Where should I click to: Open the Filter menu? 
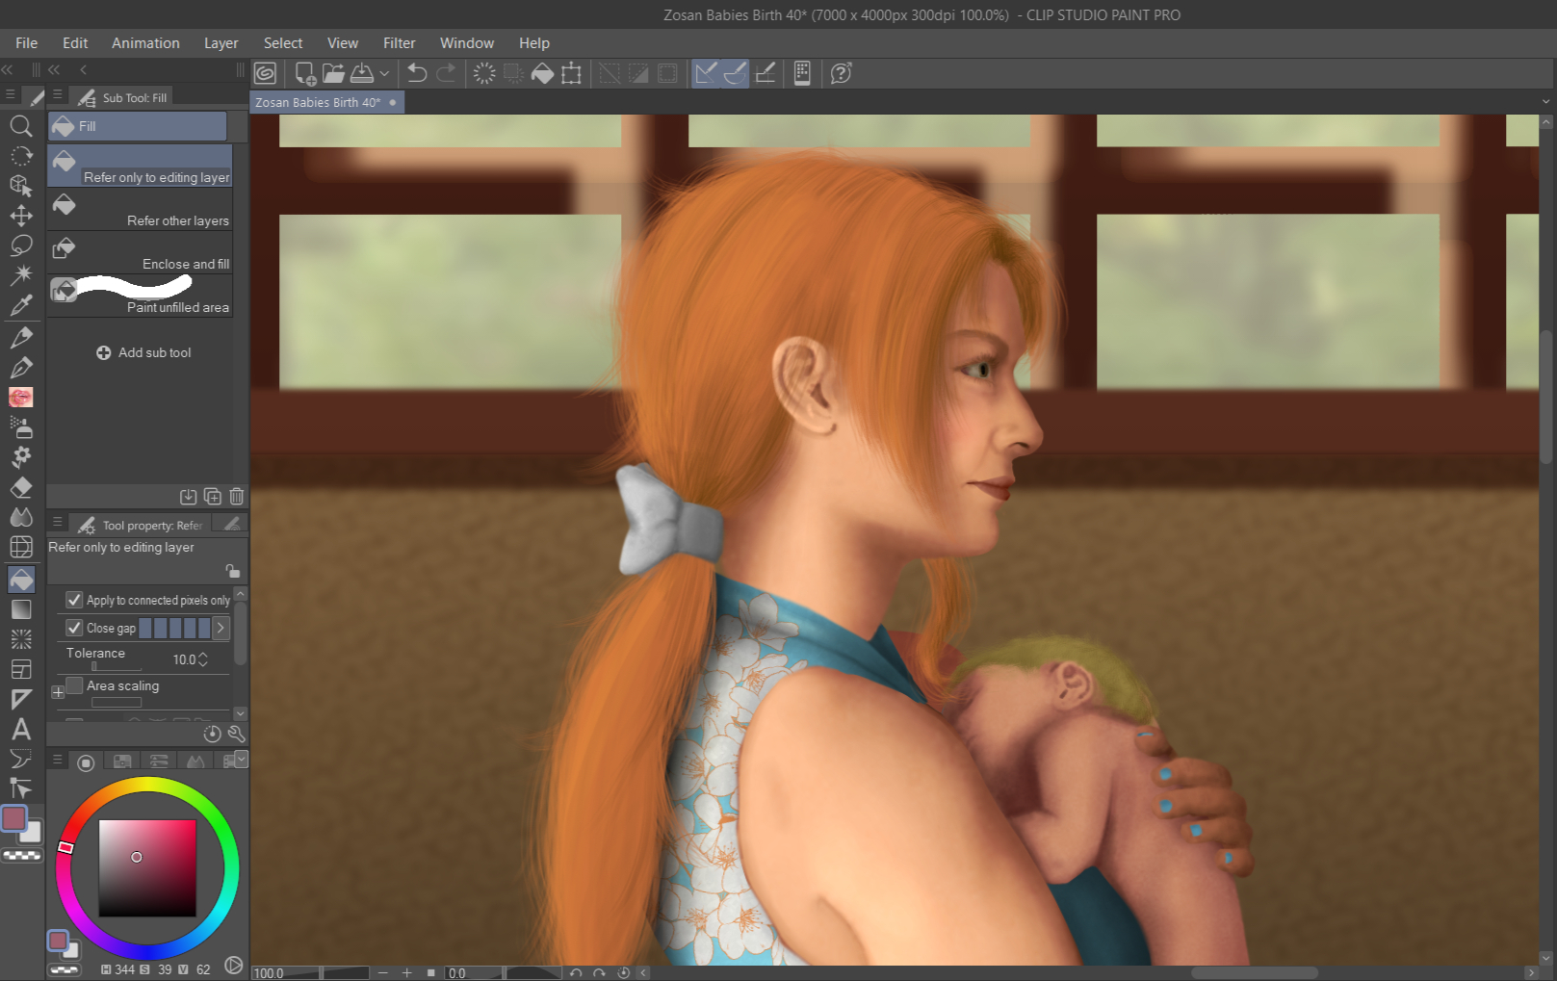399,43
